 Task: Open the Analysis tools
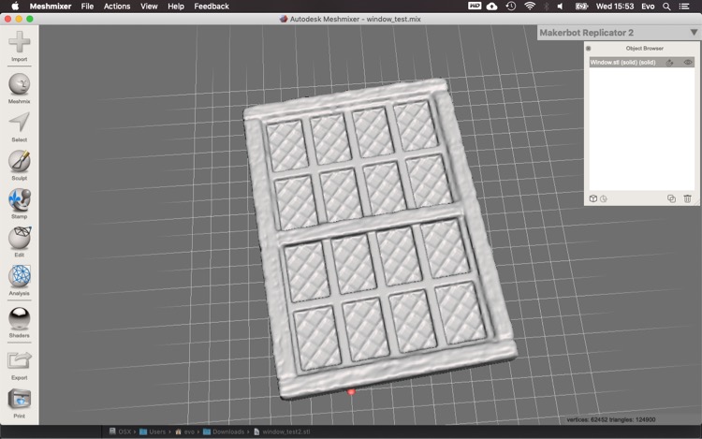coord(20,281)
